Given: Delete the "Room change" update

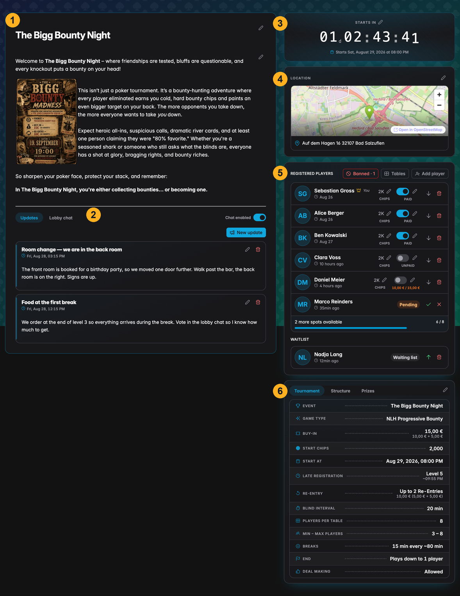Looking at the screenshot, I should 258,249.
